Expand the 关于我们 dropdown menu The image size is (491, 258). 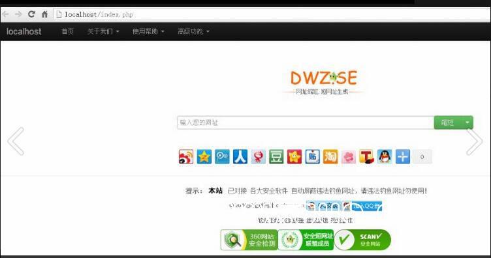(103, 31)
